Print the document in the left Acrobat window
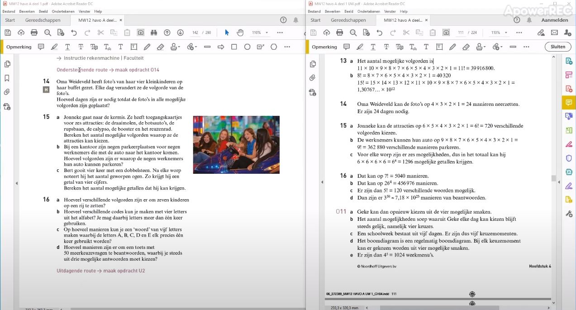The height and width of the screenshot is (310, 576). click(x=34, y=33)
